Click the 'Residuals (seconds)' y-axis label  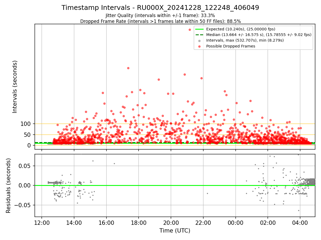pos(9,186)
